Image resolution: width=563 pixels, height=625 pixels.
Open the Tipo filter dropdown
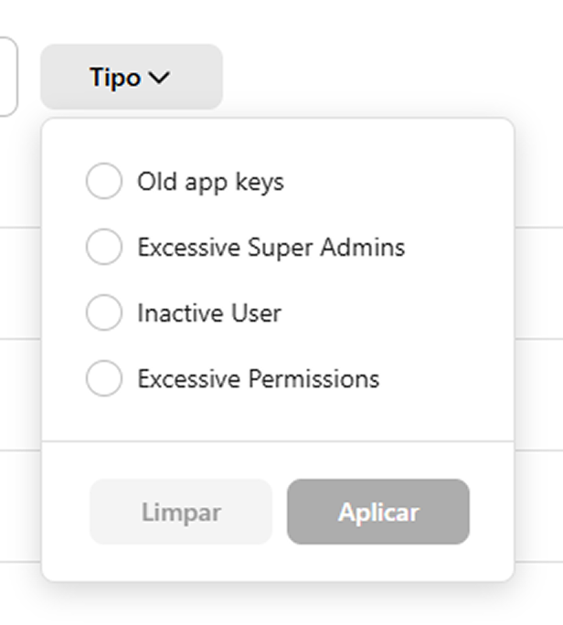tap(132, 77)
